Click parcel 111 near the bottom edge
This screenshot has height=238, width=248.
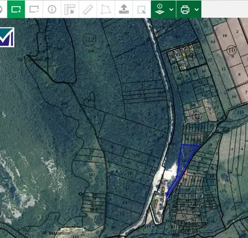(76, 236)
